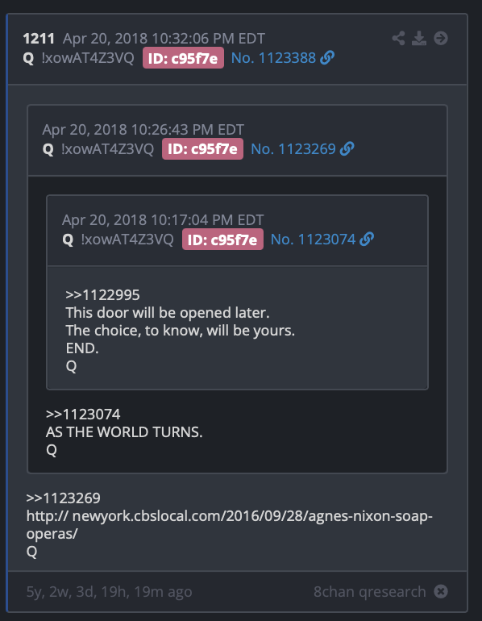Download post 1211 with the download icon

419,39
